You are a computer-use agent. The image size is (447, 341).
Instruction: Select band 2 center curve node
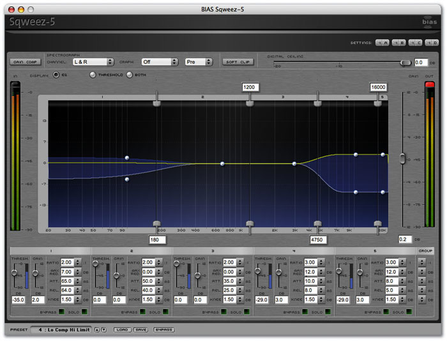click(222, 163)
